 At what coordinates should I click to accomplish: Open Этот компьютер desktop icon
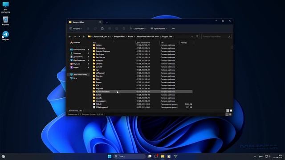coord(5,7)
